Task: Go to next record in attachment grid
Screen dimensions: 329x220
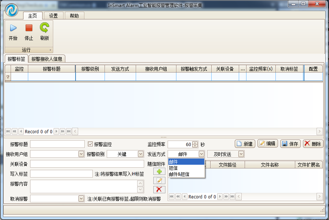Action: click(x=220, y=197)
